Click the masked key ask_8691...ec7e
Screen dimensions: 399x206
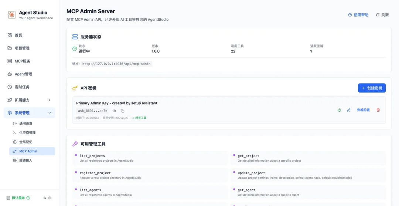93,111
